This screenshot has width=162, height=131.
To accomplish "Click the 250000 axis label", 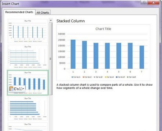I will [x=62, y=40].
